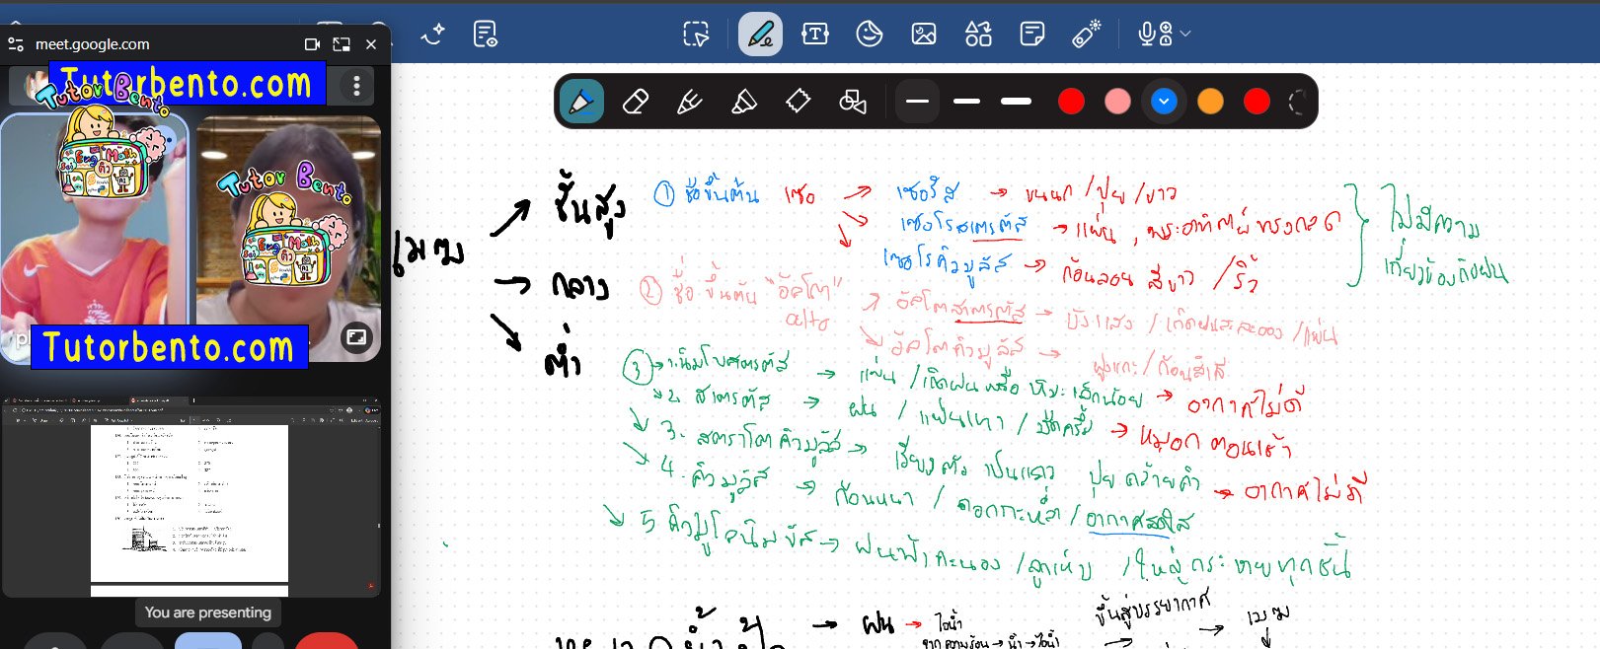Open the selected blue swatch options

[x=1165, y=101]
